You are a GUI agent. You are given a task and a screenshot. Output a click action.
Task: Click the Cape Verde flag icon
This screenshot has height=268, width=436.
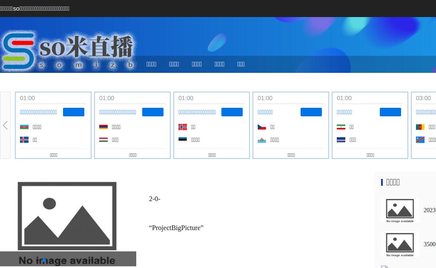click(341, 140)
